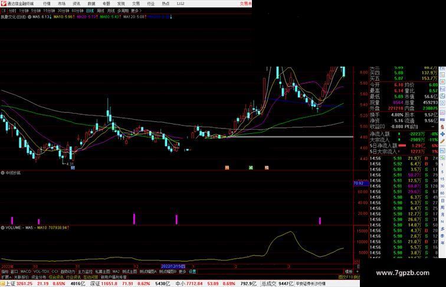Click the 图文F10 link
Viewport: 446px width, 287px height.
point(346,277)
